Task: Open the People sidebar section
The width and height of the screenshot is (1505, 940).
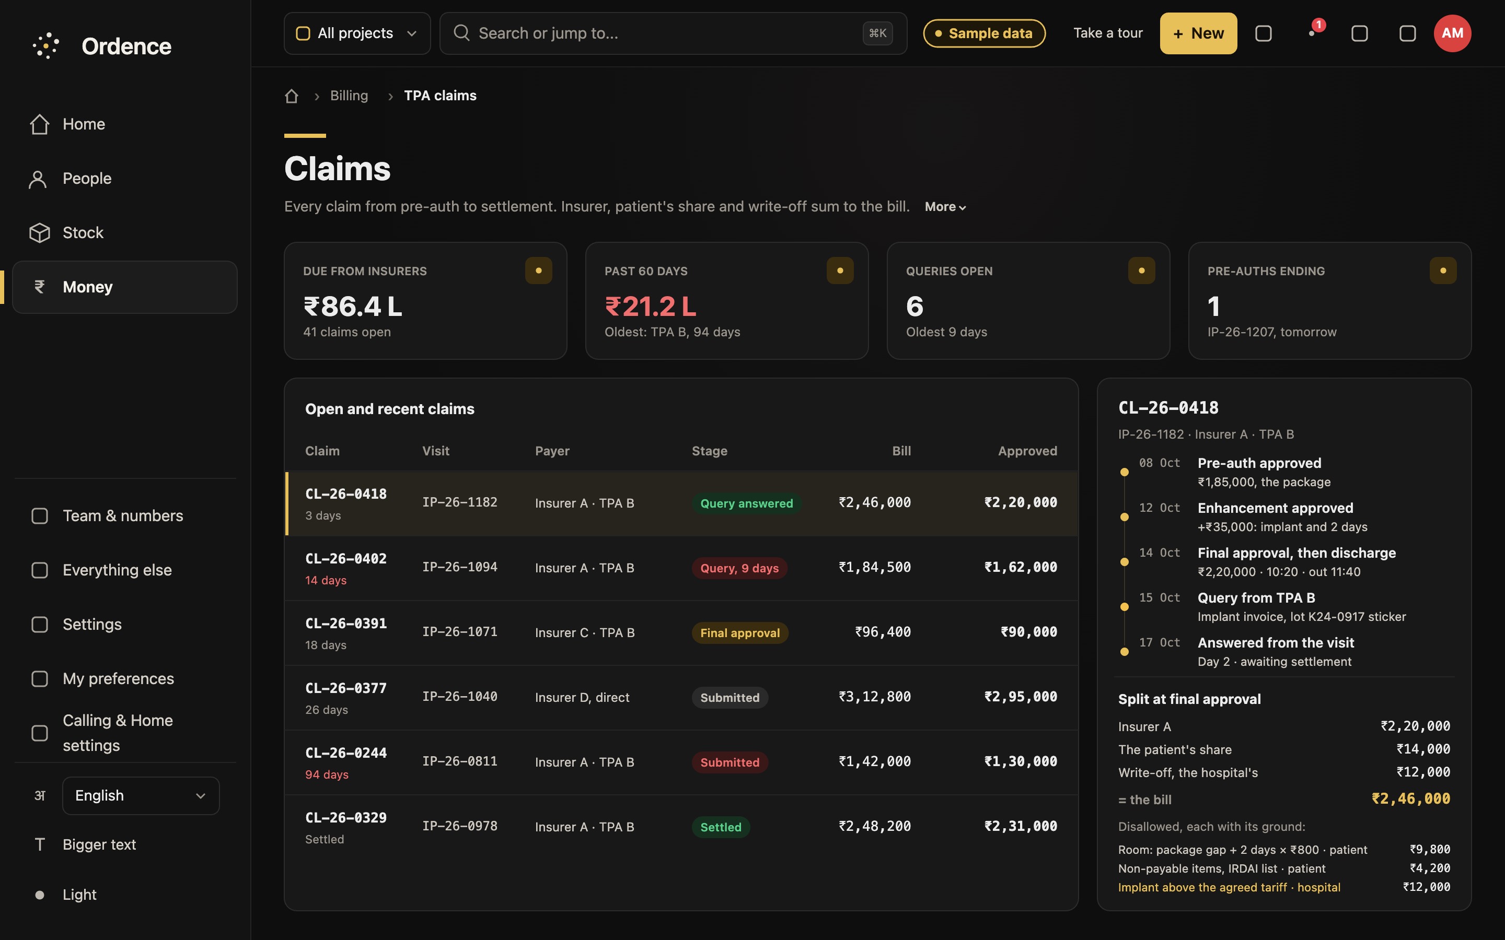Action: pyautogui.click(x=124, y=179)
